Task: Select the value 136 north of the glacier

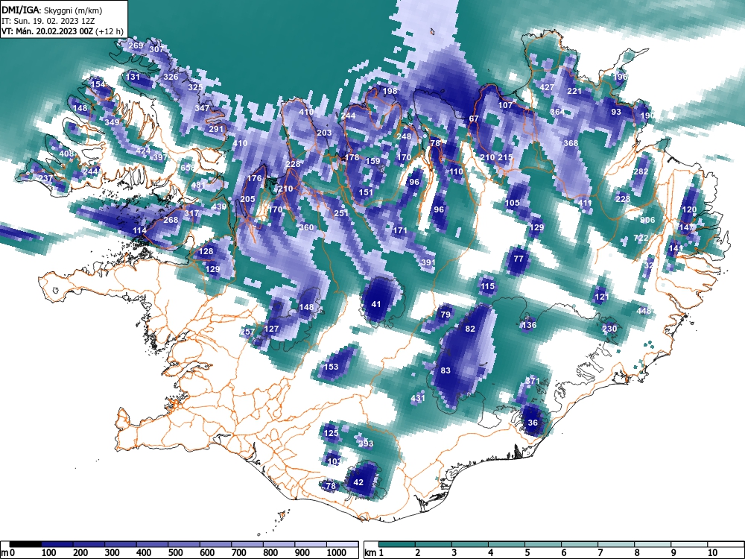Action: 529,325
